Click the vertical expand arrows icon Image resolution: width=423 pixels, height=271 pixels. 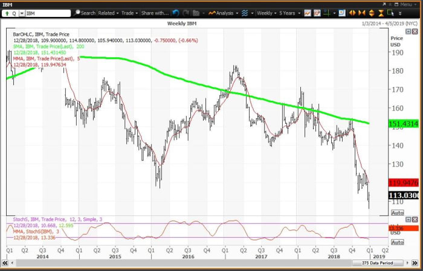coord(372,12)
